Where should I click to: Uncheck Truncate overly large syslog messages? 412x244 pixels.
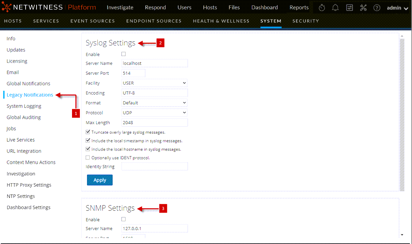(x=88, y=132)
